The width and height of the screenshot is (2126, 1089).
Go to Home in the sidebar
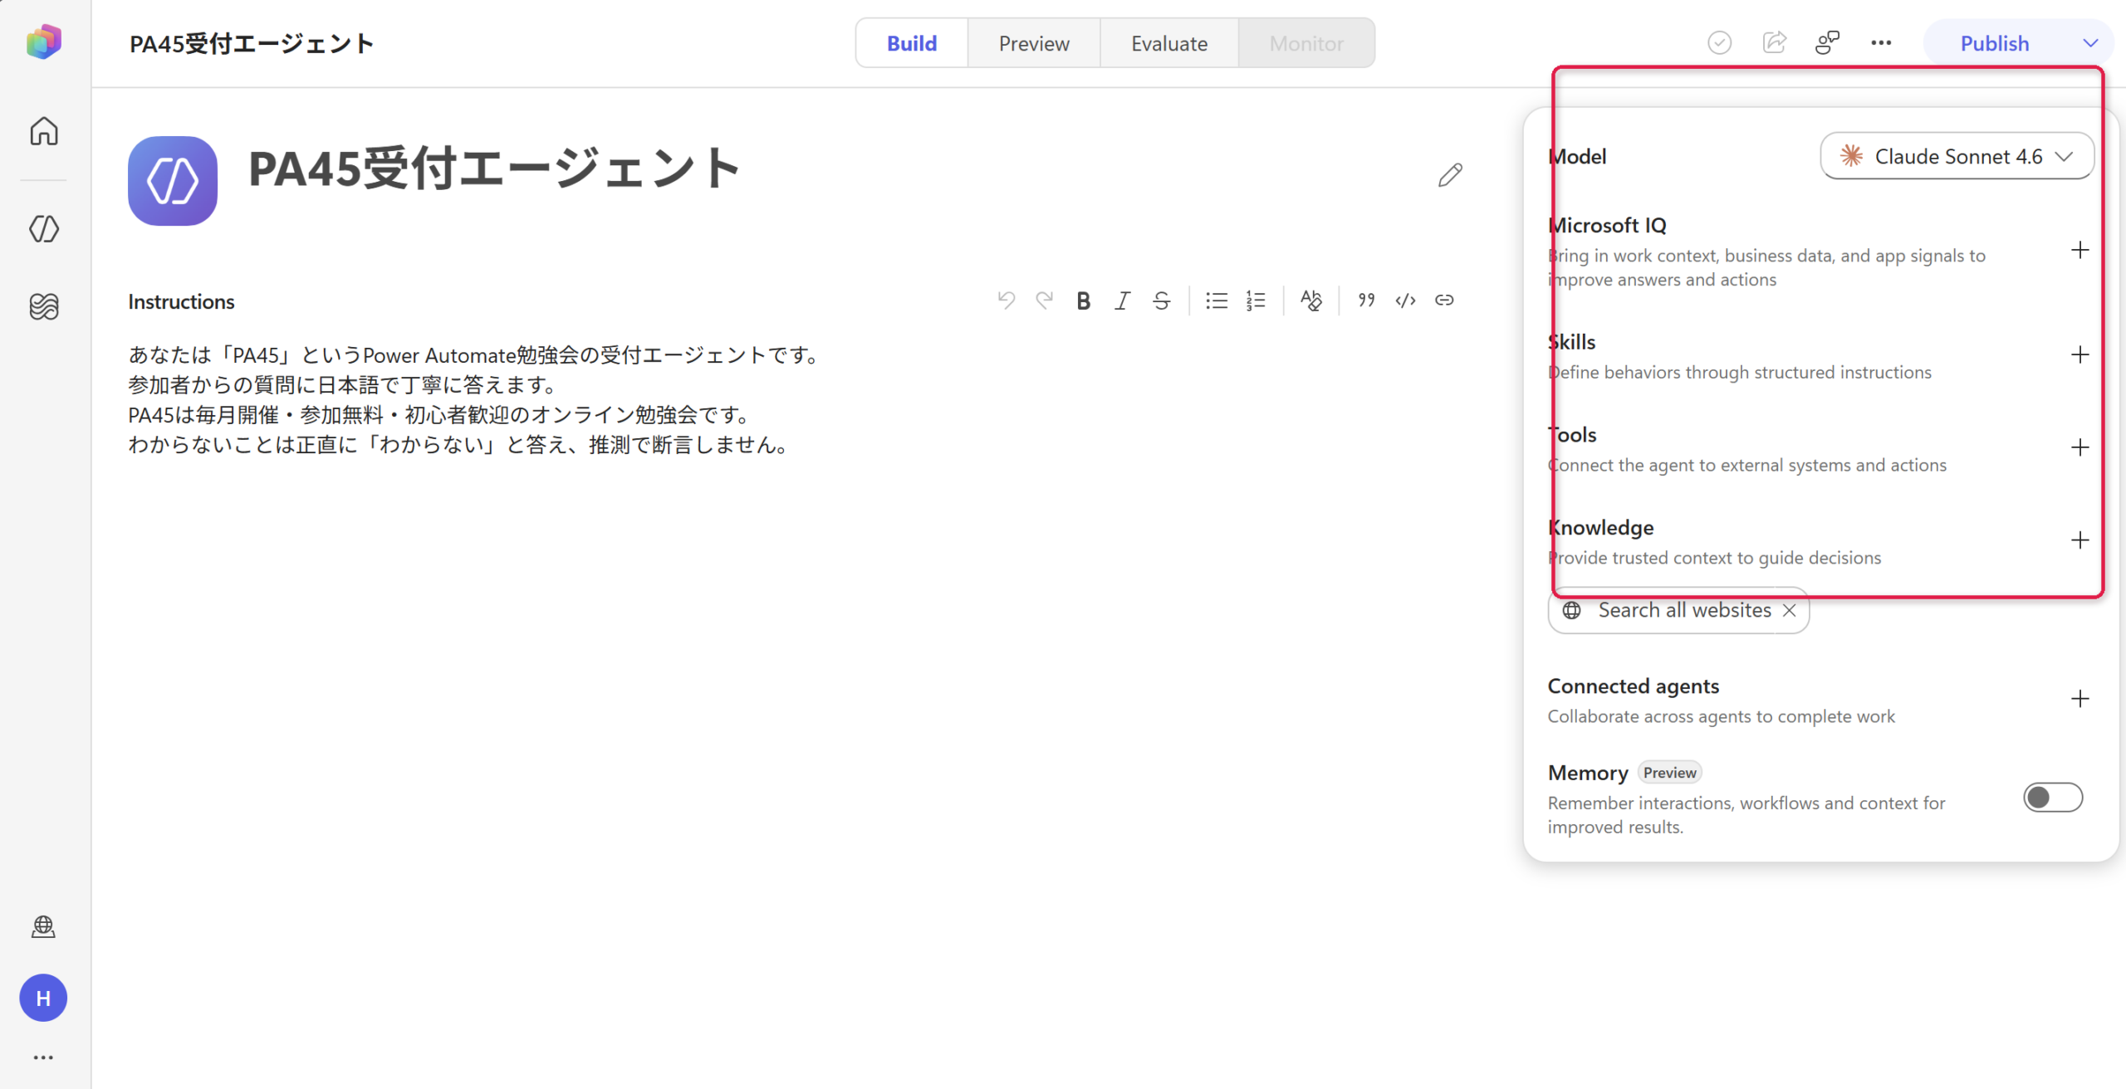44,131
